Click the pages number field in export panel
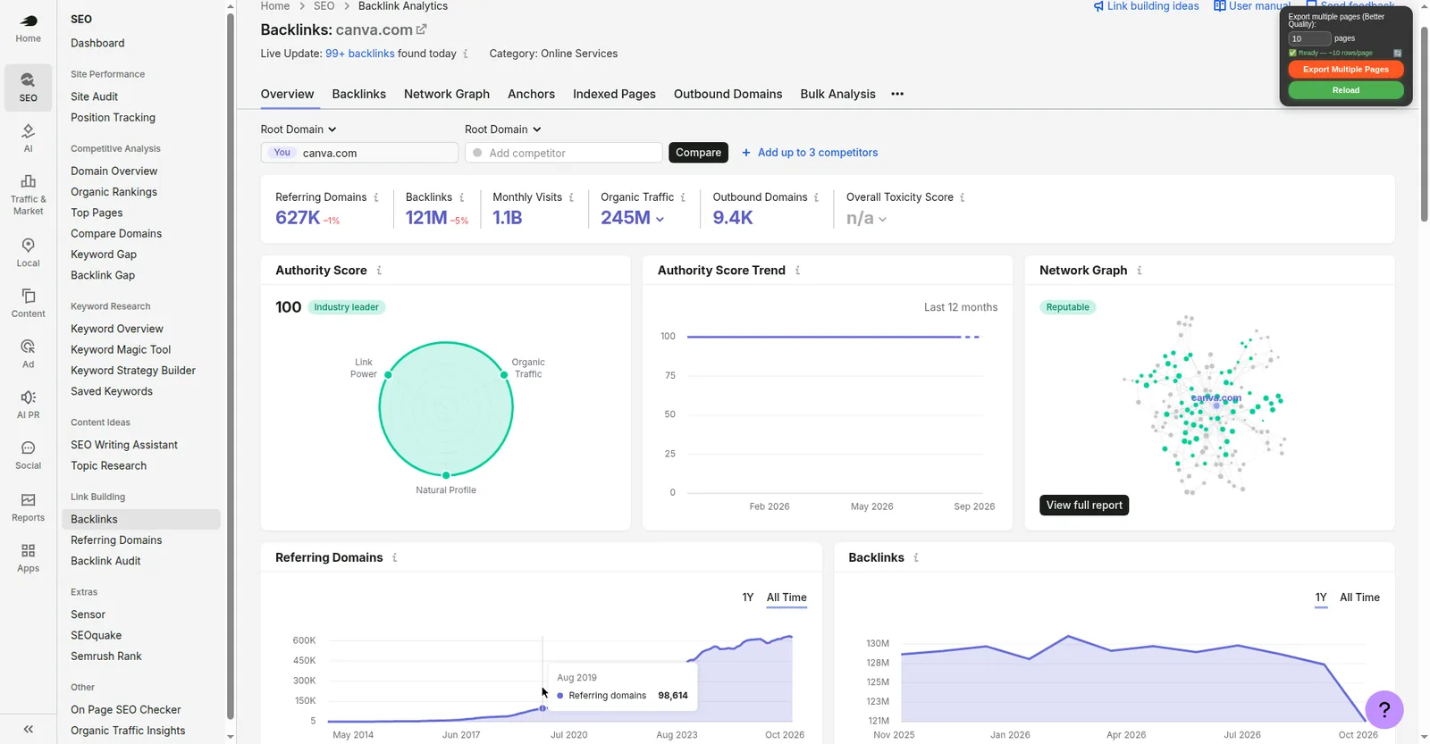1430x744 pixels. point(1309,38)
